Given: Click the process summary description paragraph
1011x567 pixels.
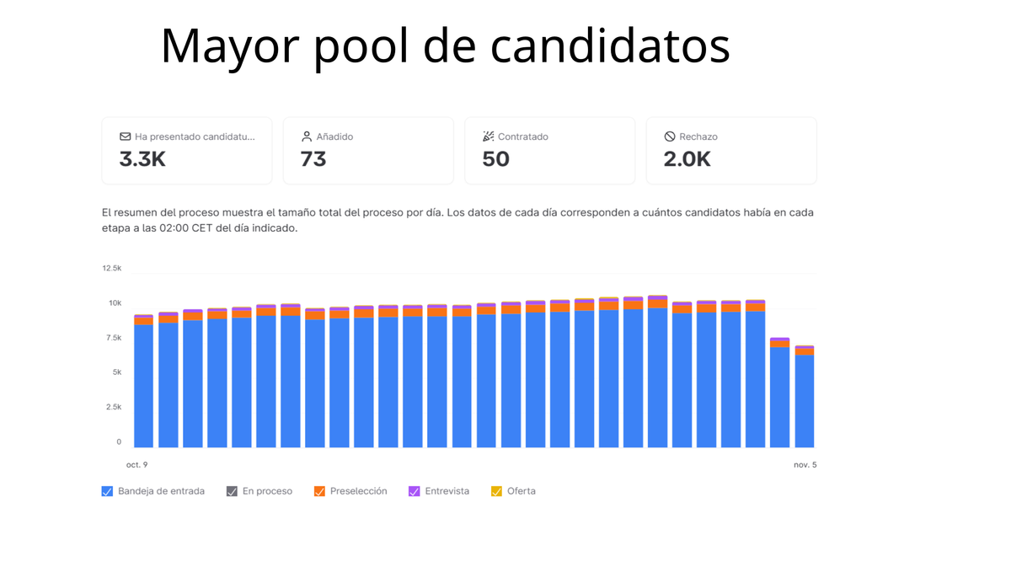Looking at the screenshot, I should [x=457, y=220].
